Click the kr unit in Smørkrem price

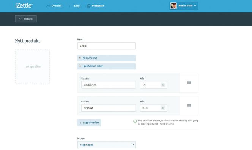tap(163, 85)
